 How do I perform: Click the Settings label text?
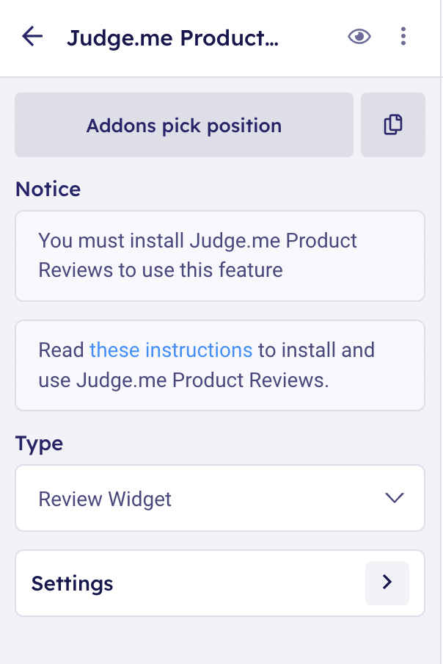pyautogui.click(x=72, y=584)
